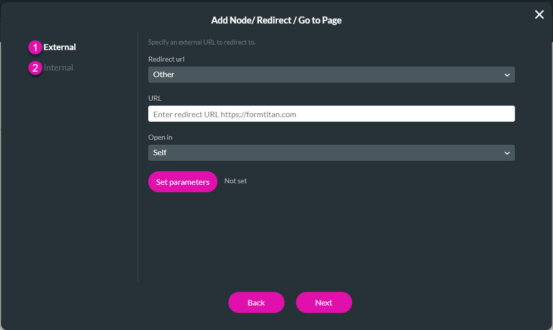Click the step 1 External circle icon
The height and width of the screenshot is (330, 553).
point(35,47)
